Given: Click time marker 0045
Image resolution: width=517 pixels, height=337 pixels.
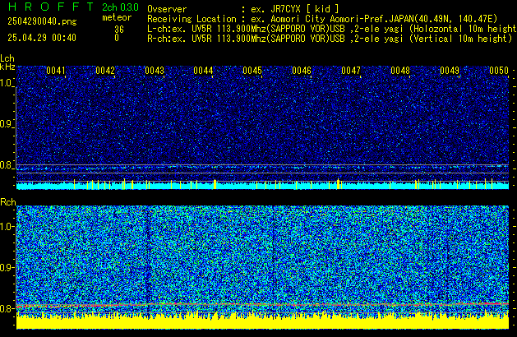Looking at the screenshot, I should pos(252,71).
